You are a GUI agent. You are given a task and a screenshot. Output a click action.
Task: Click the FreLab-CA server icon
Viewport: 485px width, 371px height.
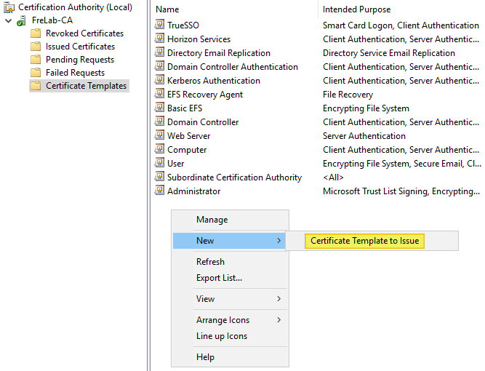(22, 20)
